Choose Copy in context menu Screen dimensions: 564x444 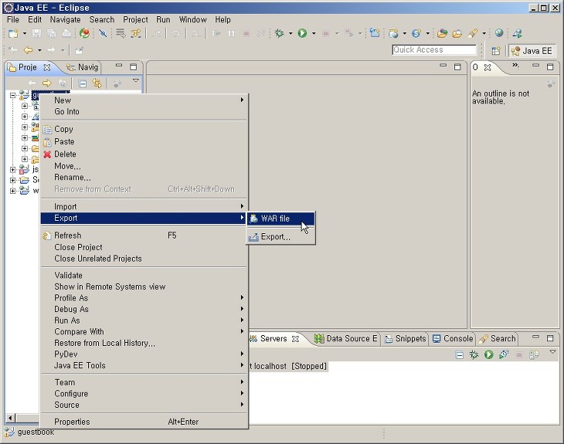(x=144, y=129)
